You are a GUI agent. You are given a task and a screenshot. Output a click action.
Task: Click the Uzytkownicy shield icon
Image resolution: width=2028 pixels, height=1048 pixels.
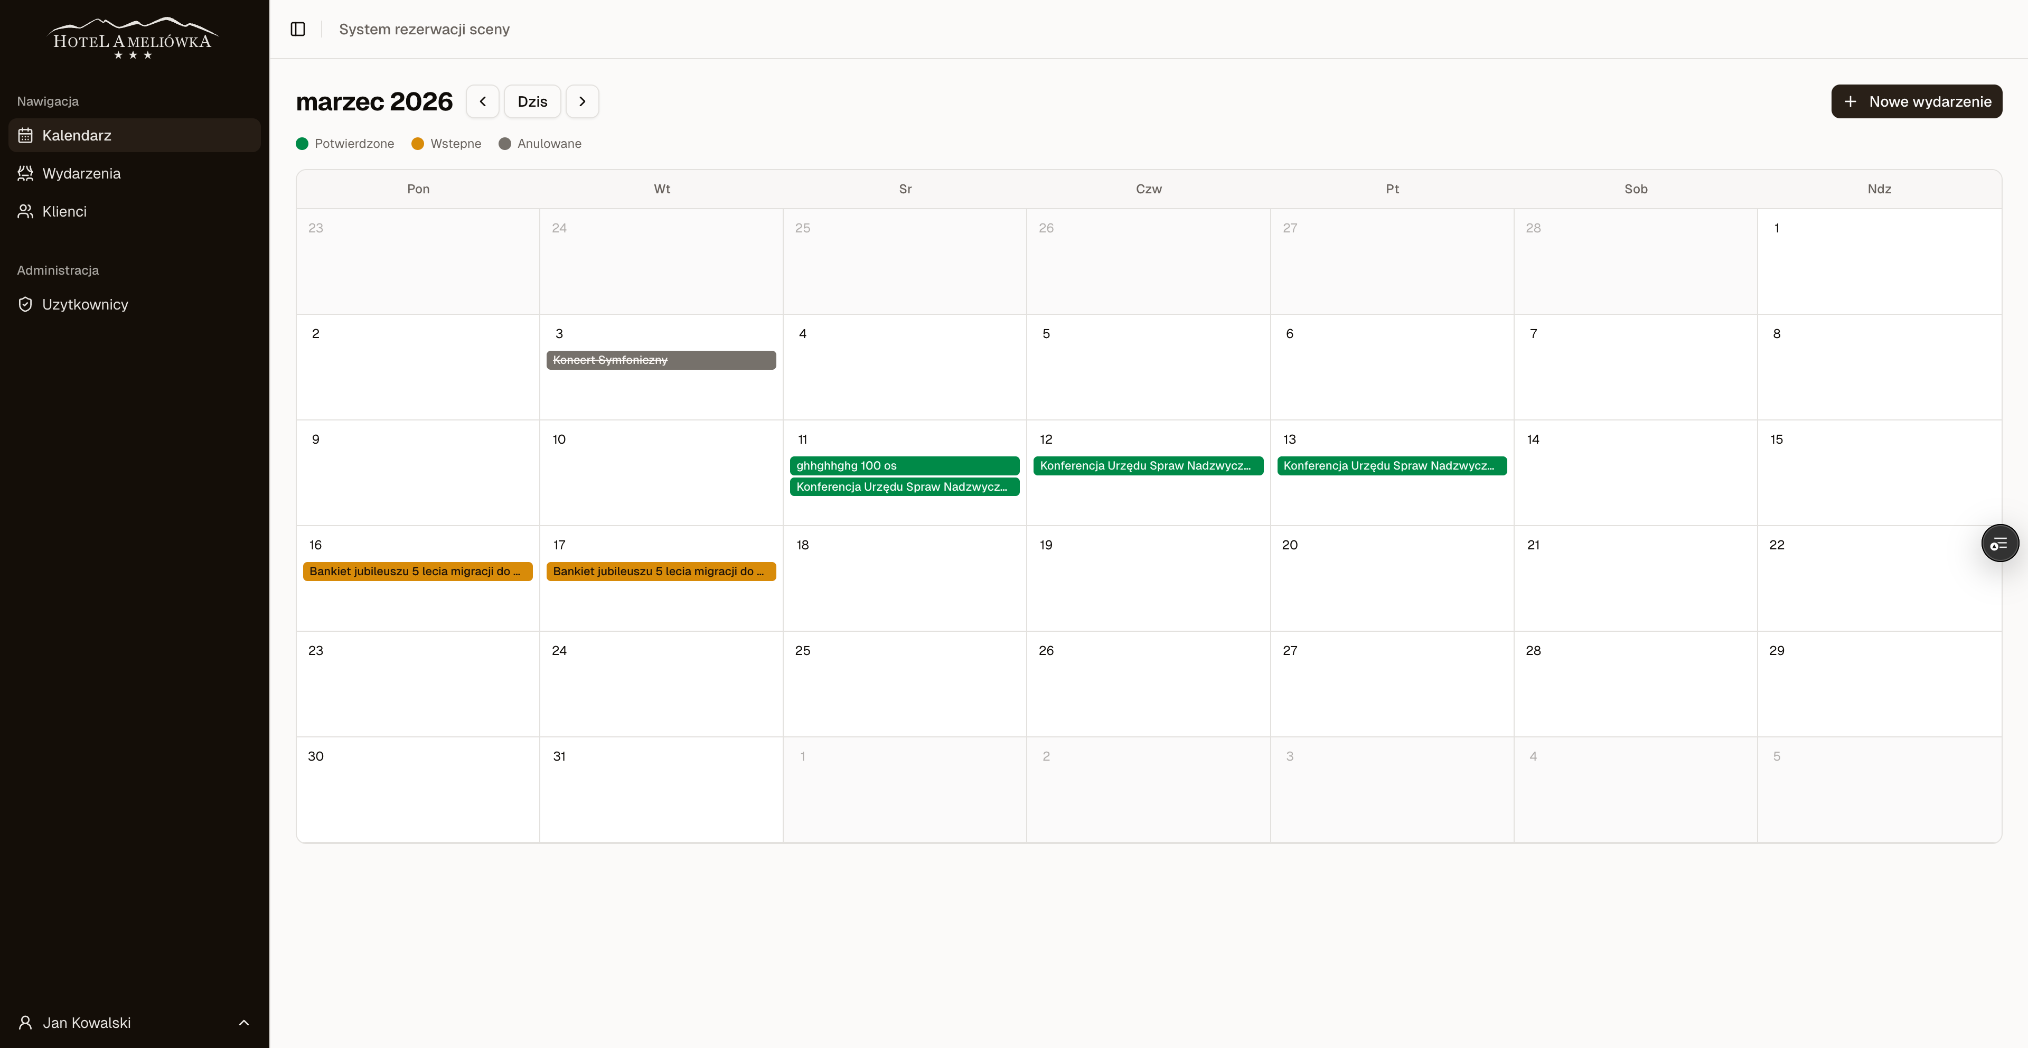(x=25, y=304)
